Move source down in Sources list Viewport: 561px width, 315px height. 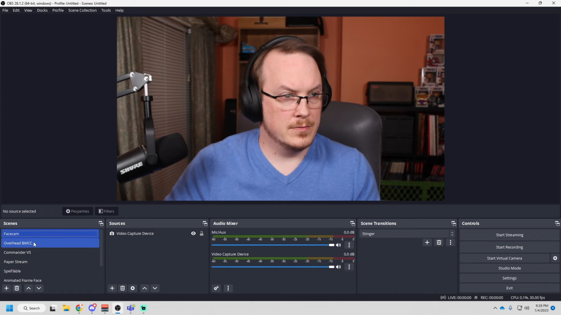[x=155, y=288]
